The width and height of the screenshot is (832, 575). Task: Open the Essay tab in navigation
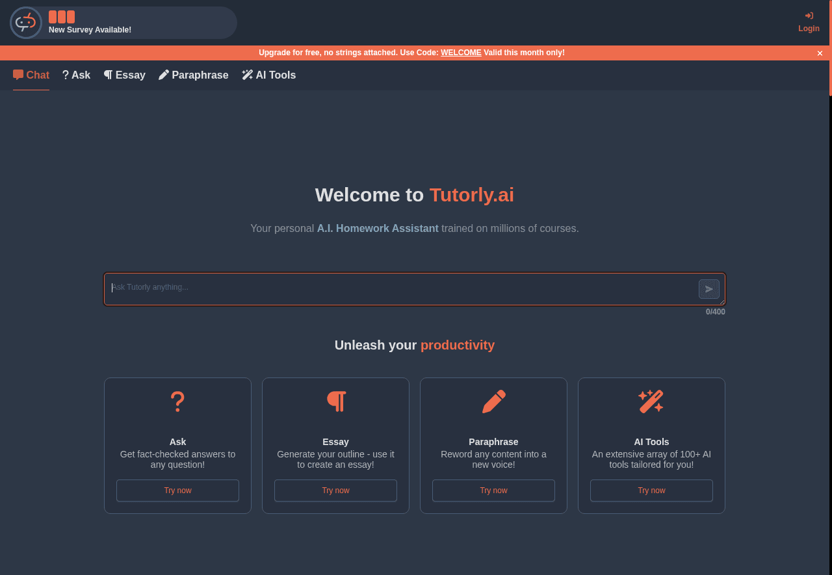[x=124, y=75]
